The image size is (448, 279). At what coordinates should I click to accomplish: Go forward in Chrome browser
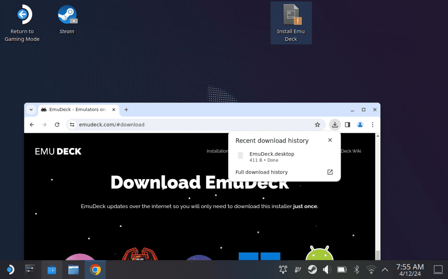(44, 124)
